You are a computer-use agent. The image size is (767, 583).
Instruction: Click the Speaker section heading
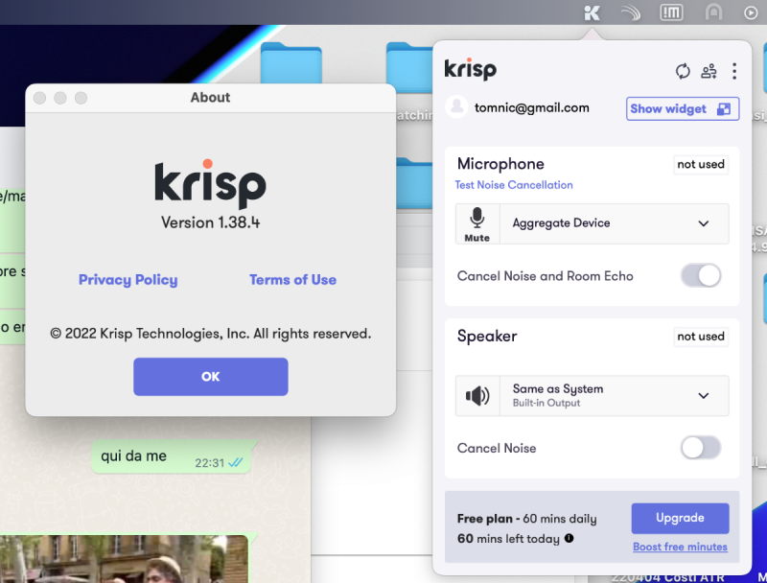(487, 336)
